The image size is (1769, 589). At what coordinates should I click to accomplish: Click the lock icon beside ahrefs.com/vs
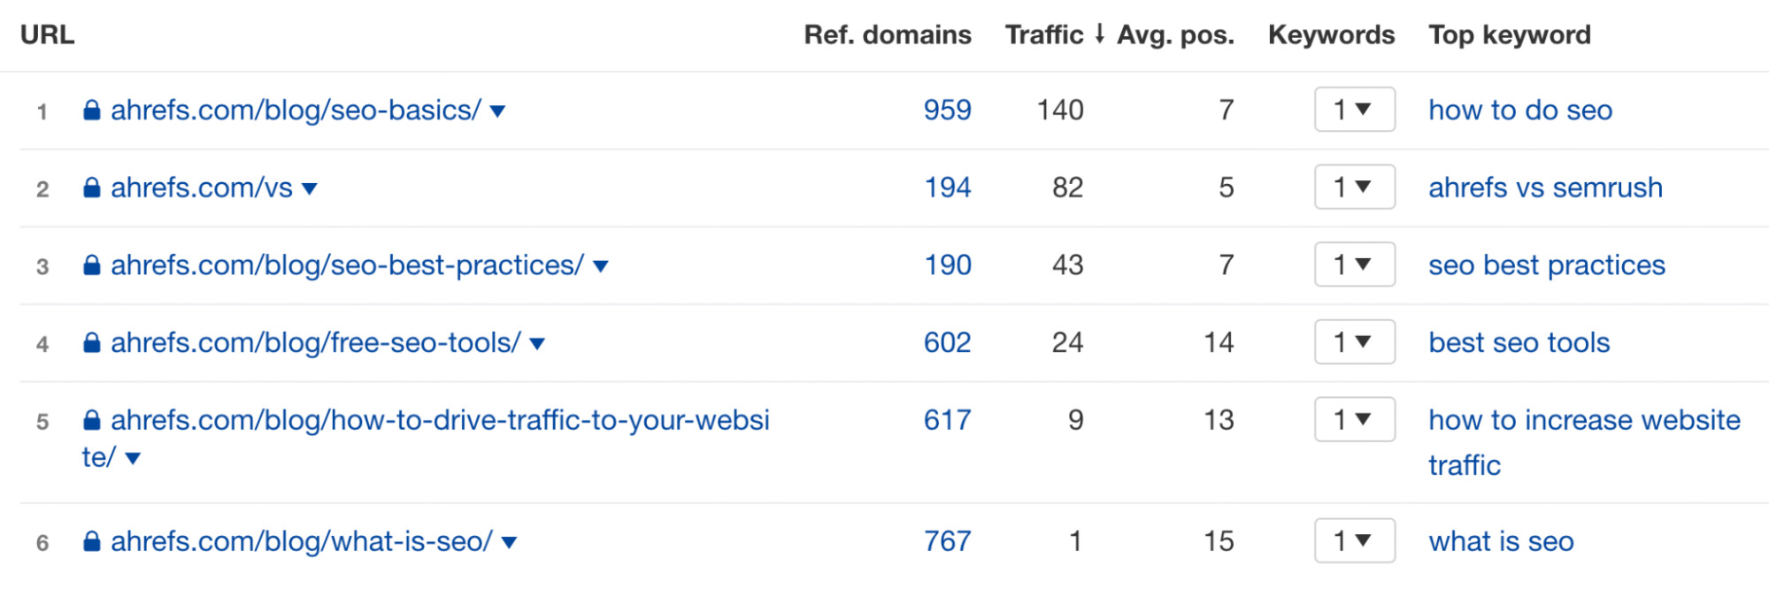91,188
